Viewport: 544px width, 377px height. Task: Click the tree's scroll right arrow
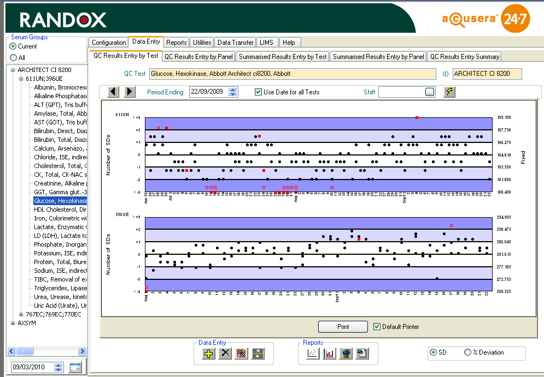[82, 351]
